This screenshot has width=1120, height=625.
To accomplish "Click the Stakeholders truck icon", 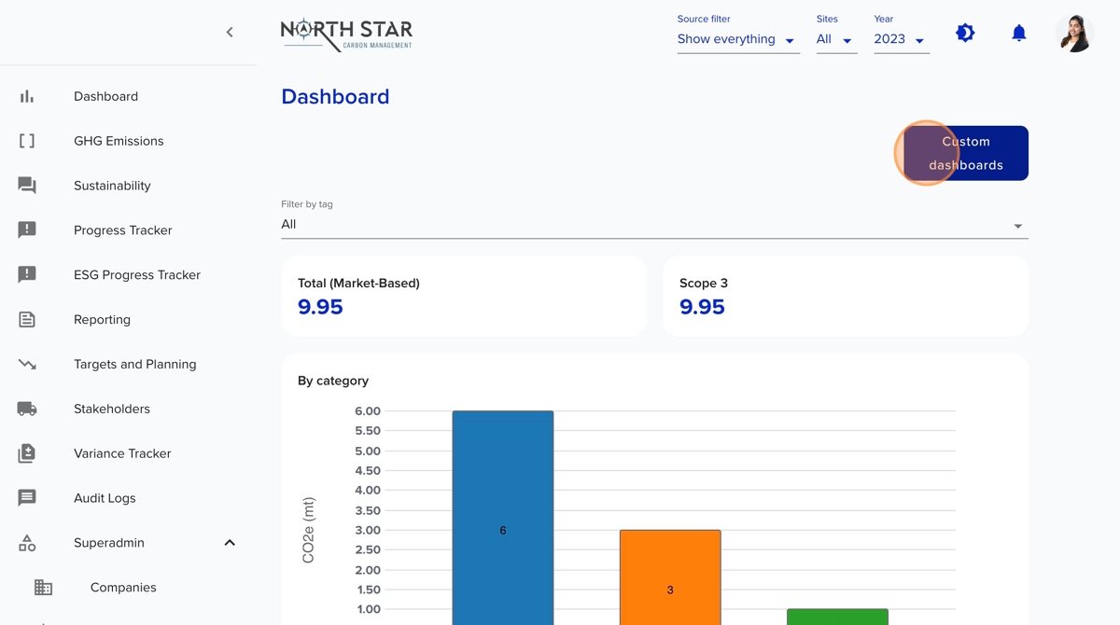I will pos(27,409).
